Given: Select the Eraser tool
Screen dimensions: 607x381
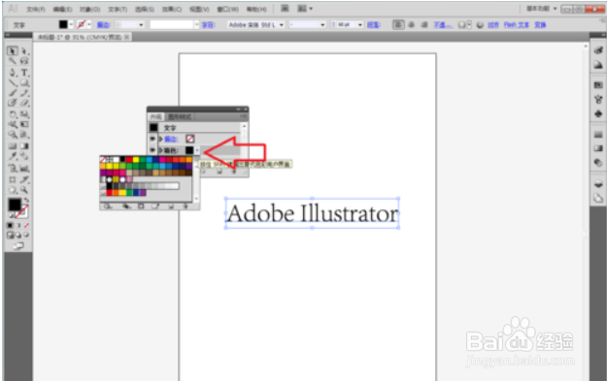Looking at the screenshot, I should (25, 103).
